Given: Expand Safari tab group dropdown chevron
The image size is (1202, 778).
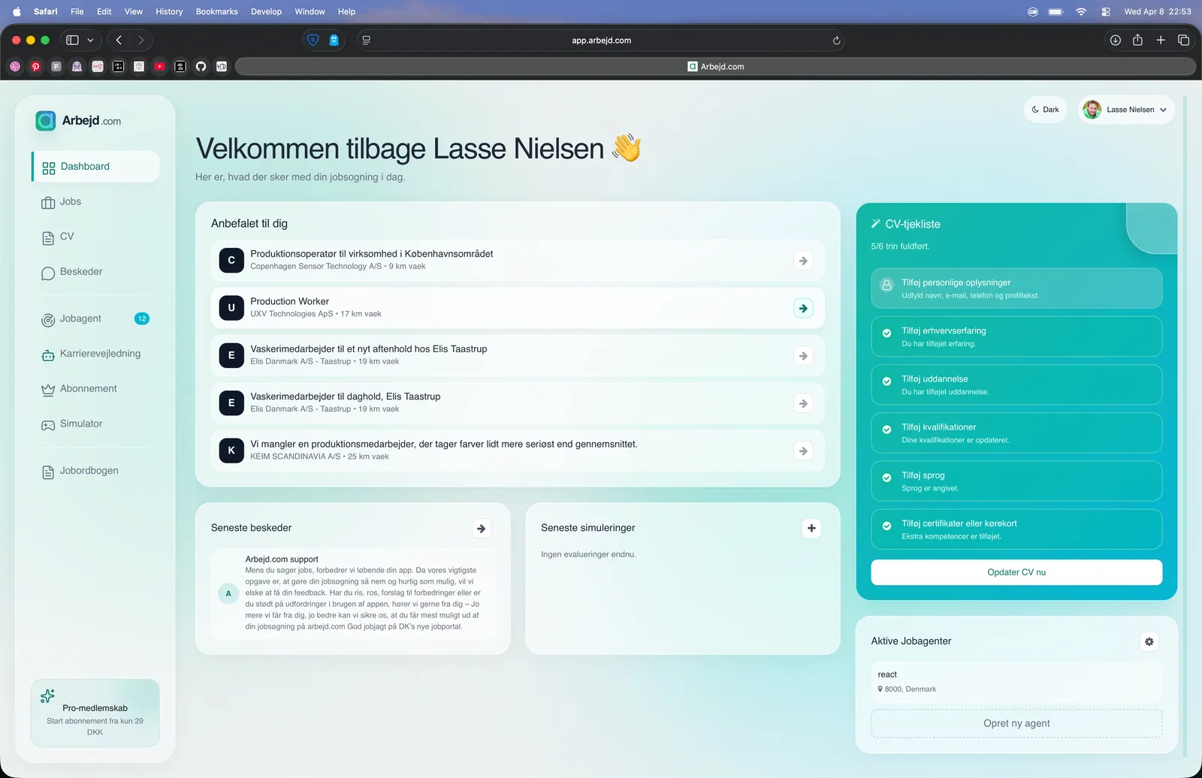Looking at the screenshot, I should point(90,41).
